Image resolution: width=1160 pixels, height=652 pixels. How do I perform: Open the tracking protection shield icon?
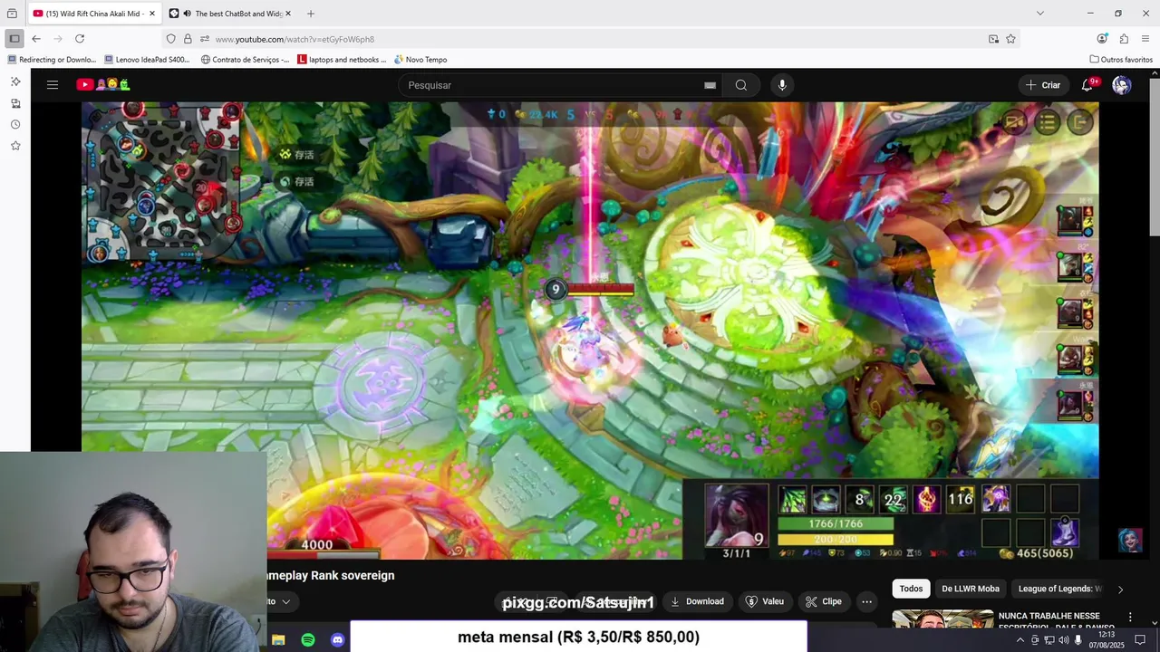click(x=170, y=39)
